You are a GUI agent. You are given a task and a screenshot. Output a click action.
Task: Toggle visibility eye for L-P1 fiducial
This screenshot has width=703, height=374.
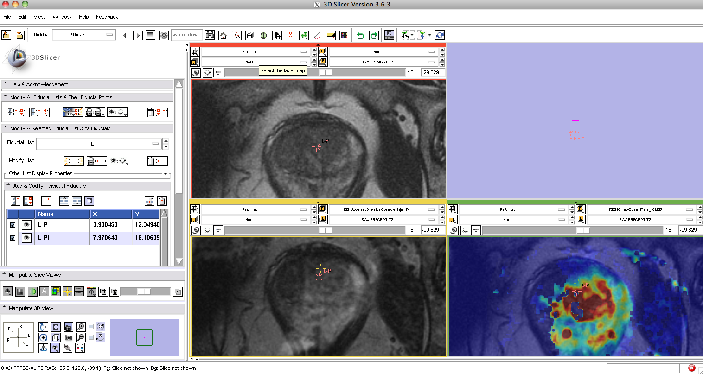pos(27,238)
